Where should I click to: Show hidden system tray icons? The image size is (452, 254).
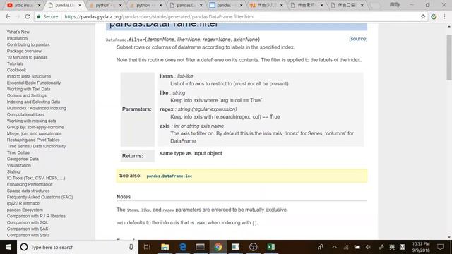pyautogui.click(x=334, y=247)
